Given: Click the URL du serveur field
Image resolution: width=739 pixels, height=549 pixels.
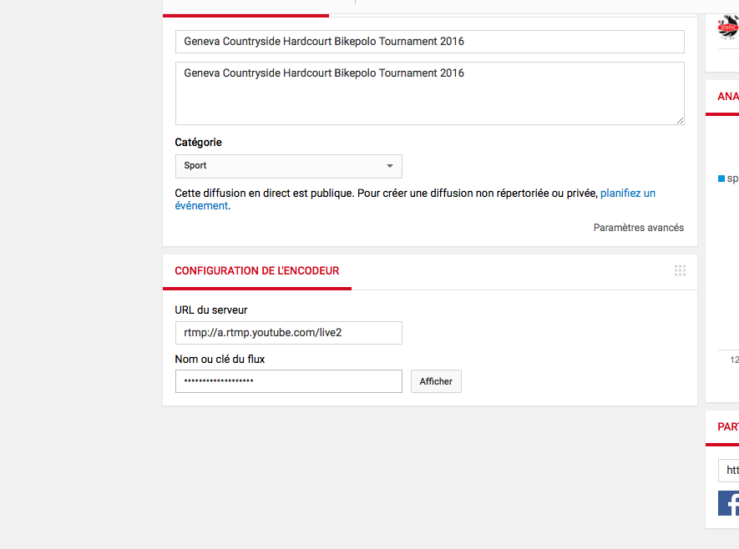Looking at the screenshot, I should coord(288,333).
